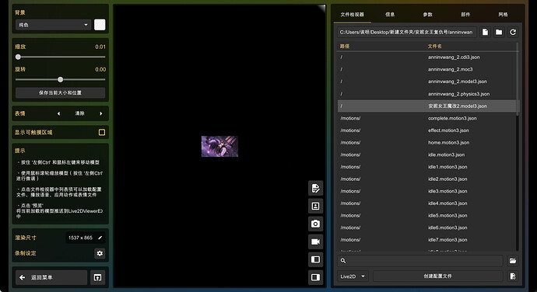Open the Live2D type dropdown
Screen dimensions: 537x292
point(353,276)
